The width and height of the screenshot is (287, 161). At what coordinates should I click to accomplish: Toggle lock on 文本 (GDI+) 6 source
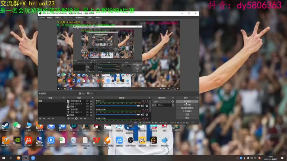tap(91, 104)
